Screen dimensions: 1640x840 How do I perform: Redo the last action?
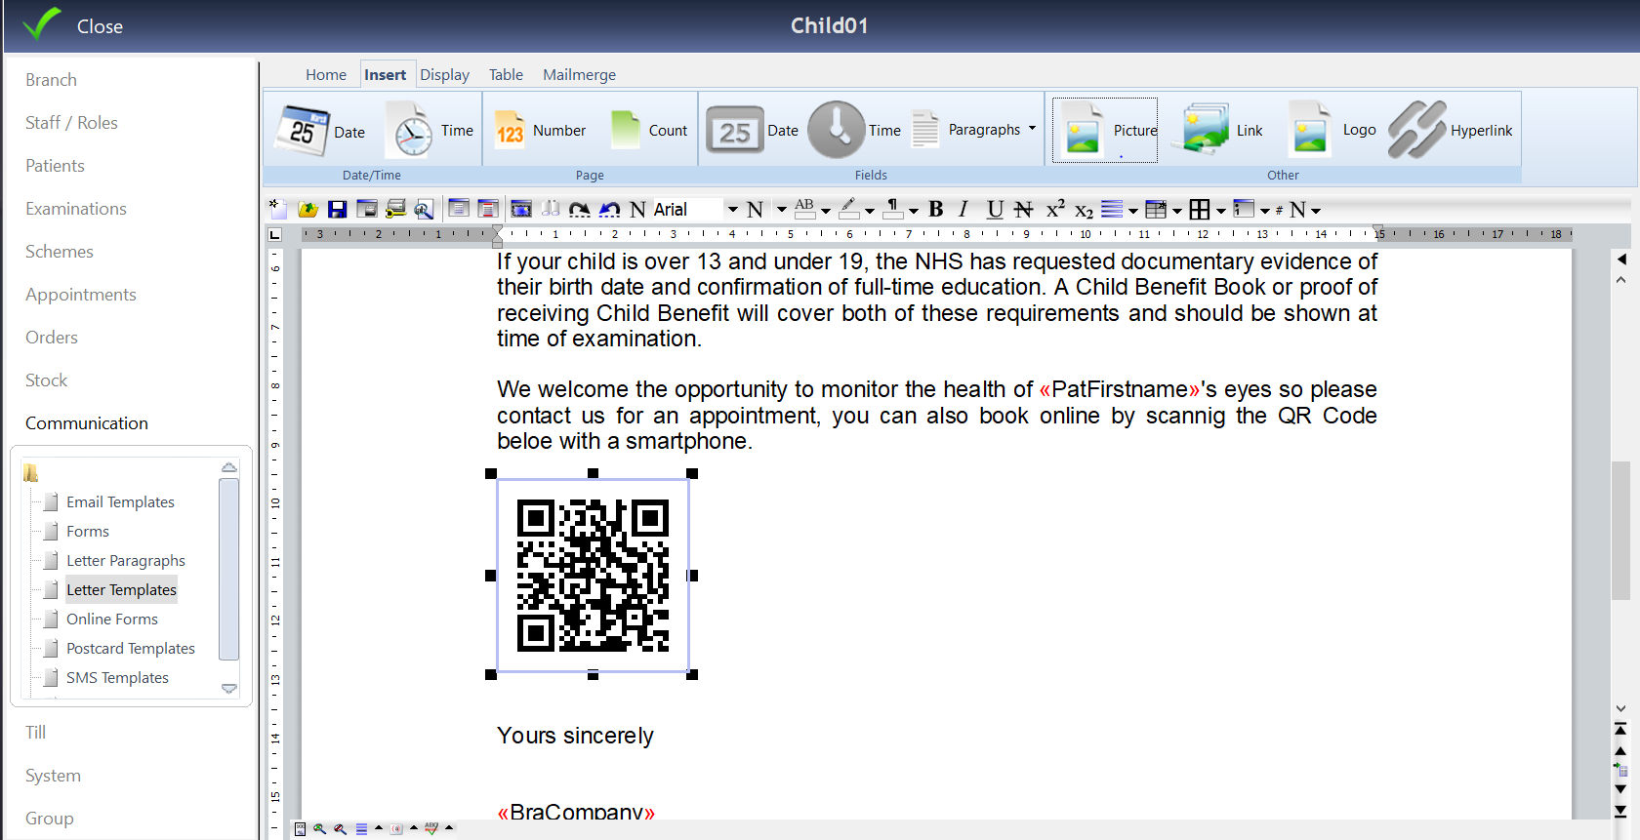tap(580, 209)
